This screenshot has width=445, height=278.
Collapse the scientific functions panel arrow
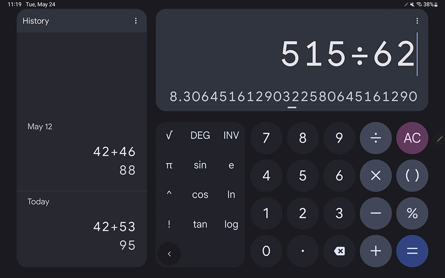click(x=169, y=254)
